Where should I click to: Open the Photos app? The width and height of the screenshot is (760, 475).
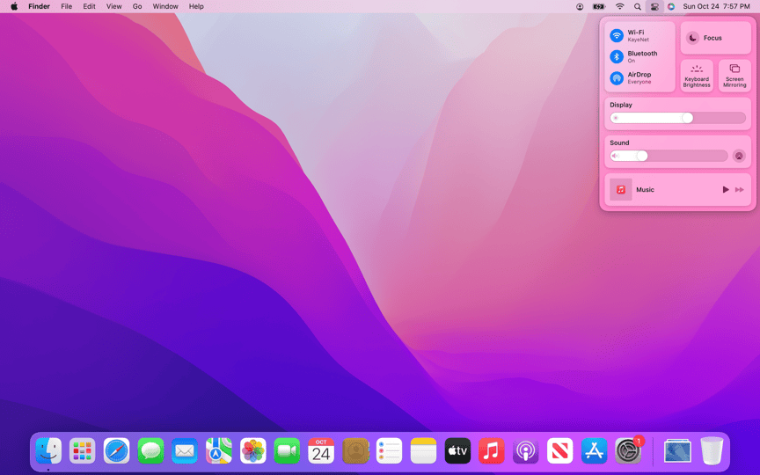point(253,450)
